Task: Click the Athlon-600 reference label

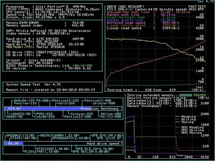Action: pos(111,114)
